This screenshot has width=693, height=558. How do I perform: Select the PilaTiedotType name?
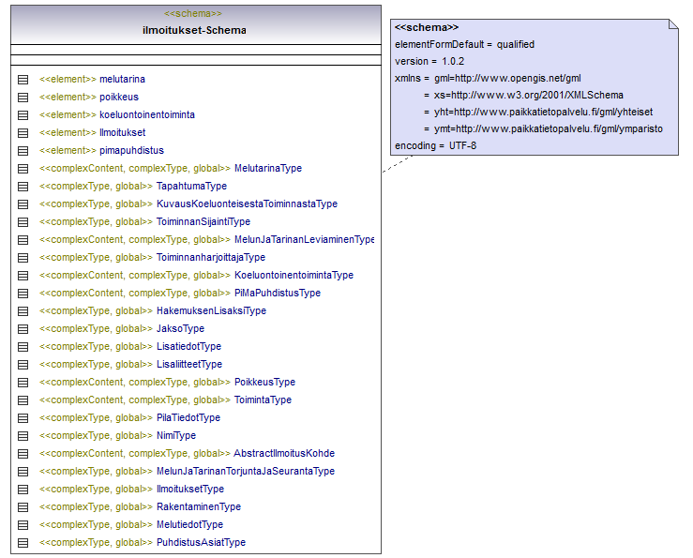click(188, 418)
